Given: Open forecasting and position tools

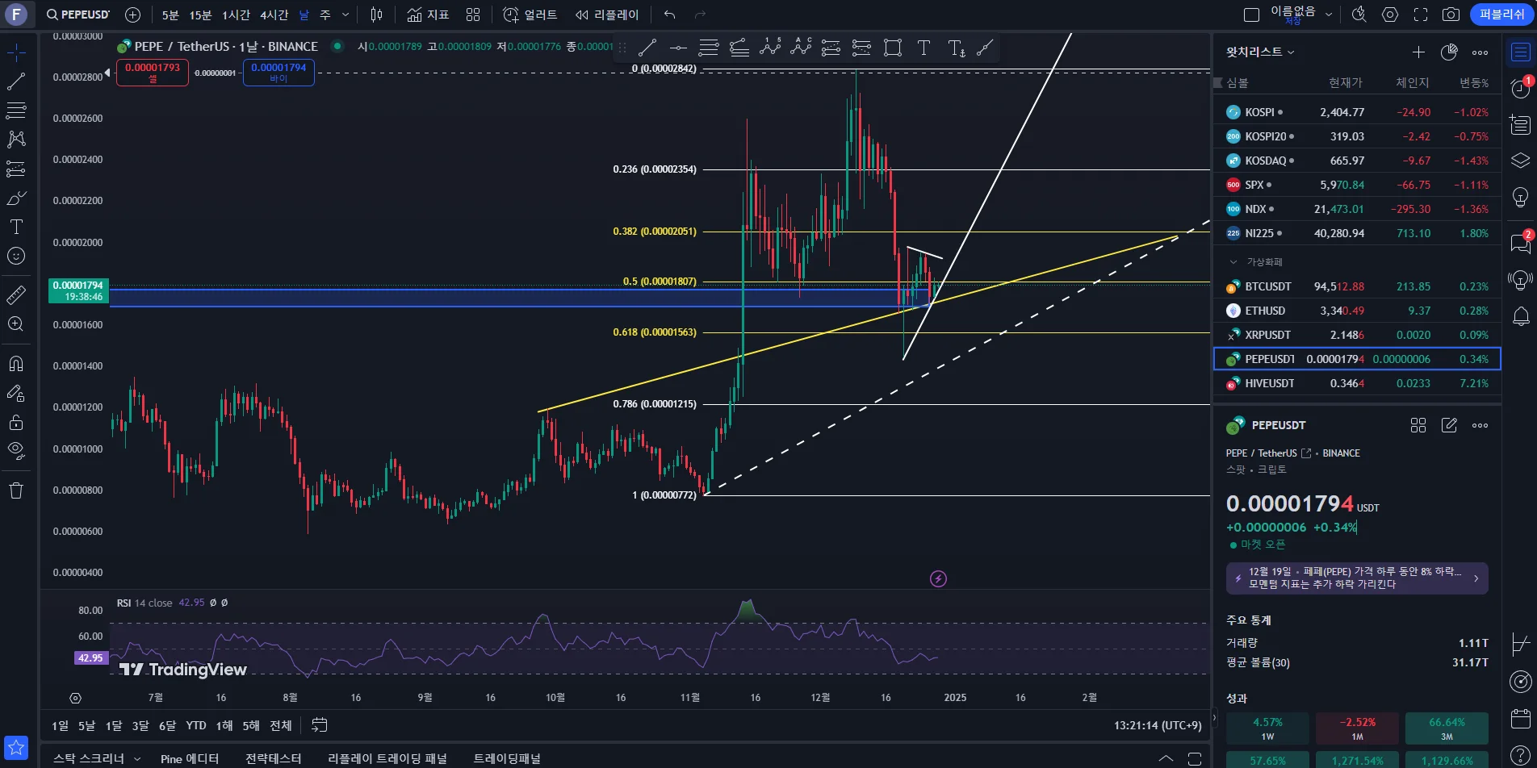Looking at the screenshot, I should [16, 169].
